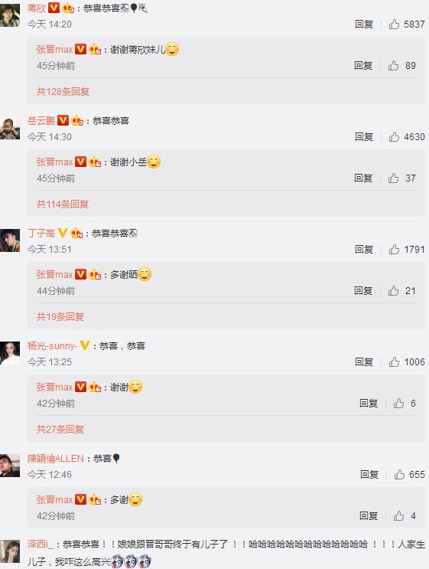Open 陳穎倫ALLEN's avatar thumbnail
Viewport: 429px width, 569px height.
pos(10,465)
